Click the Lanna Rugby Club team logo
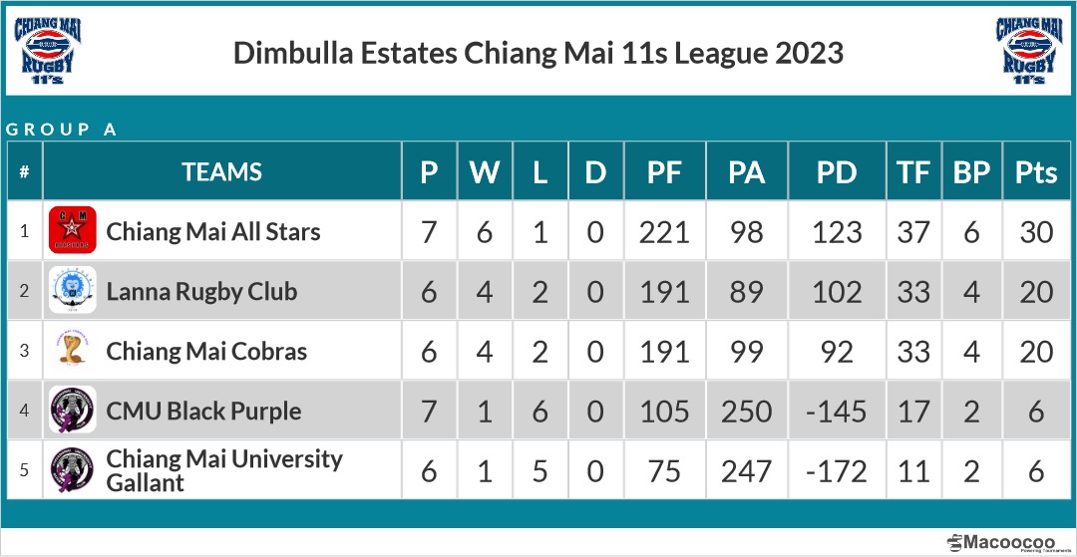1077x557 pixels. coord(73,291)
